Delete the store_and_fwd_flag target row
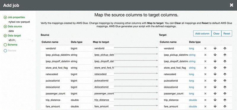The width and height of the screenshot is (237, 110). click(x=205, y=68)
